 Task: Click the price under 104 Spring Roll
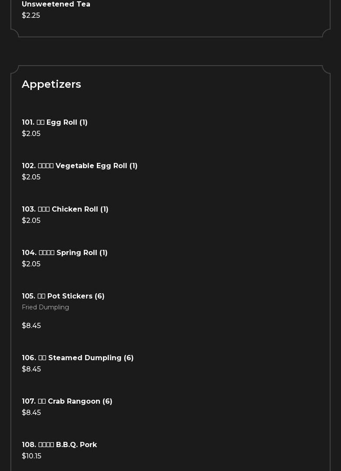(x=31, y=264)
